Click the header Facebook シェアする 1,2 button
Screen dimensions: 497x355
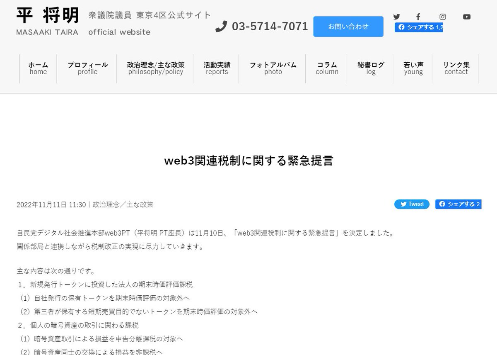(419, 27)
